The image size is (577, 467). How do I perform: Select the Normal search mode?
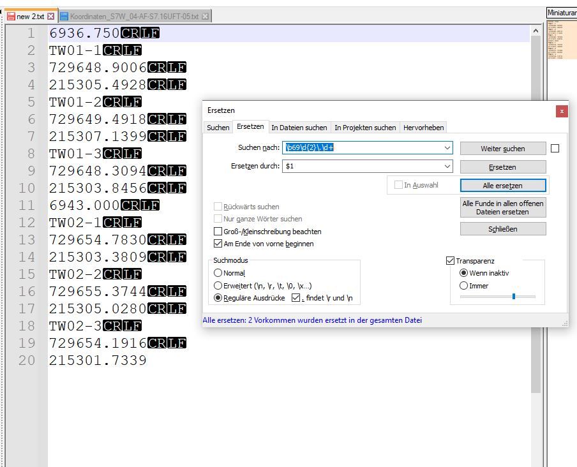[218, 273]
